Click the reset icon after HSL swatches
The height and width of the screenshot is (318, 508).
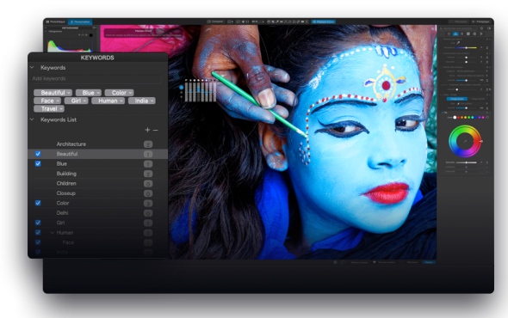[487, 118]
